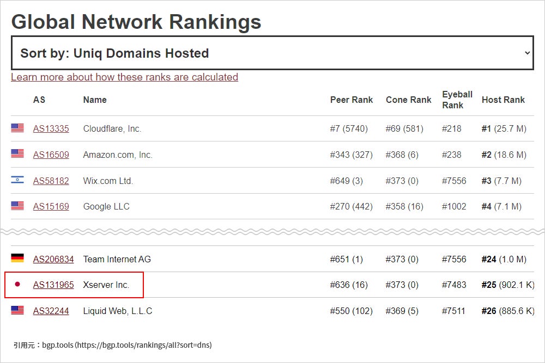Click the Peer Rank column header

[352, 100]
